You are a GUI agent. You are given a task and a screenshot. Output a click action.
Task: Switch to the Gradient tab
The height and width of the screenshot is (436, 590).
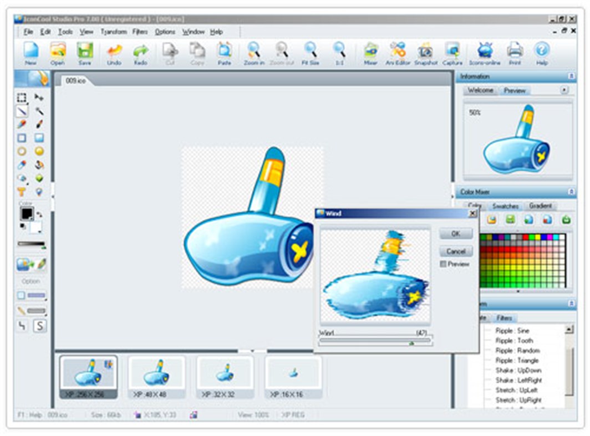pyautogui.click(x=540, y=206)
